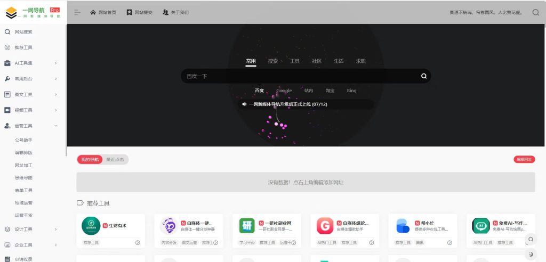The height and width of the screenshot is (262, 546).
Task: Open 思维导图 in the sidebar list
Action: 23,177
